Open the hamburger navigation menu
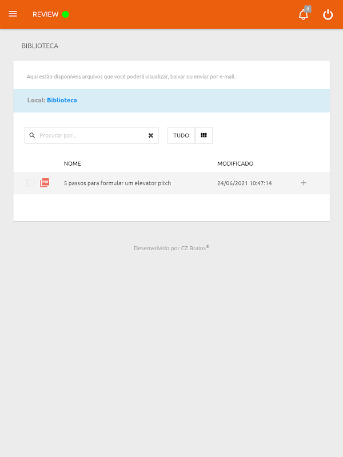This screenshot has height=457, width=343. [13, 14]
